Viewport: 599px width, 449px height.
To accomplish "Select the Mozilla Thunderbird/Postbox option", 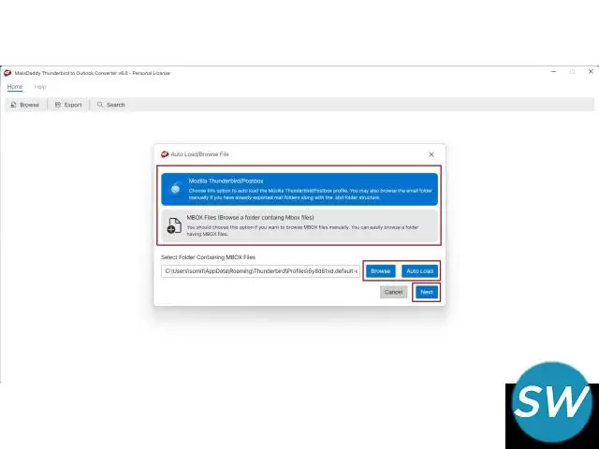I will click(x=299, y=188).
